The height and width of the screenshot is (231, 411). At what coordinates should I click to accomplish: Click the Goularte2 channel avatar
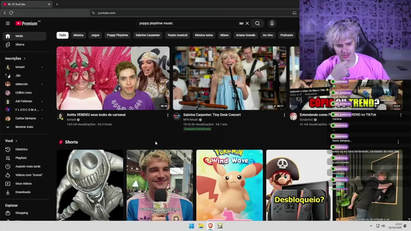click(293, 116)
